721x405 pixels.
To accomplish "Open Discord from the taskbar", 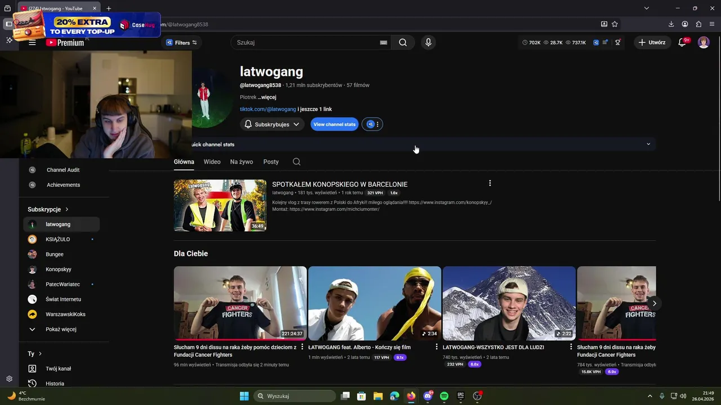I will click(x=428, y=396).
